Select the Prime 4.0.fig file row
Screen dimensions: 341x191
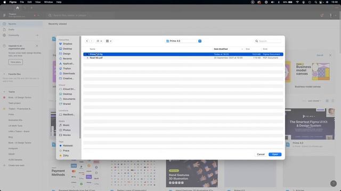pos(183,54)
